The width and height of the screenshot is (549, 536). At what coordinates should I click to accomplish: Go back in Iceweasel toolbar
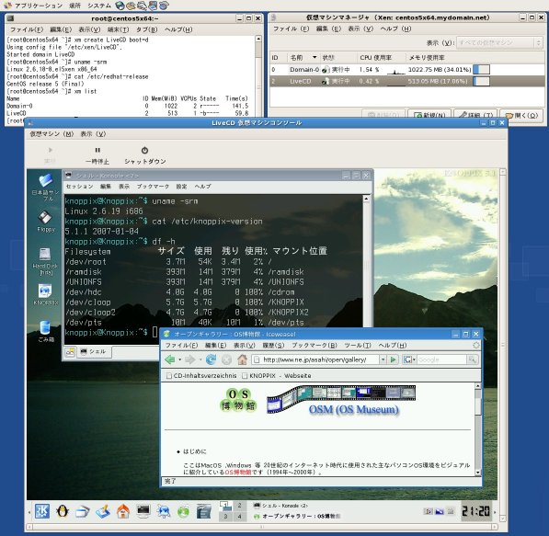coord(170,359)
